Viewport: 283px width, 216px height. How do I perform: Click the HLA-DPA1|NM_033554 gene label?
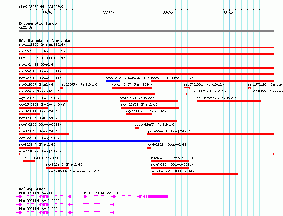[36, 193]
